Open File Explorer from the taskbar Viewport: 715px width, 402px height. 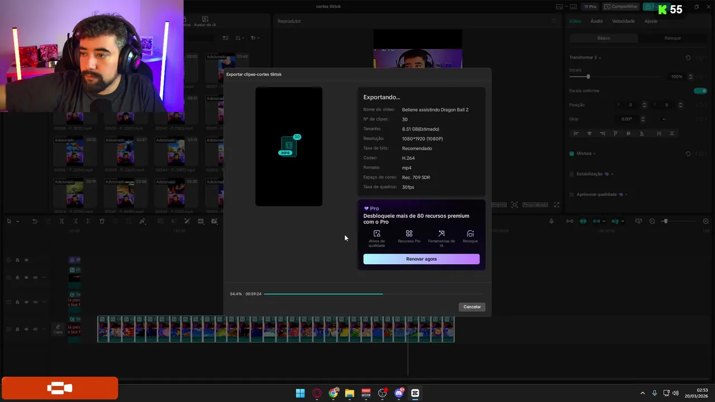350,393
